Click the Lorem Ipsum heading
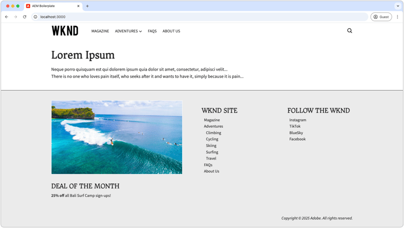 83,55
